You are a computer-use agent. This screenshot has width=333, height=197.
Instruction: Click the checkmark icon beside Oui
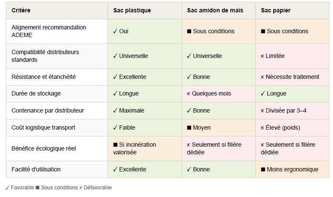(x=115, y=31)
